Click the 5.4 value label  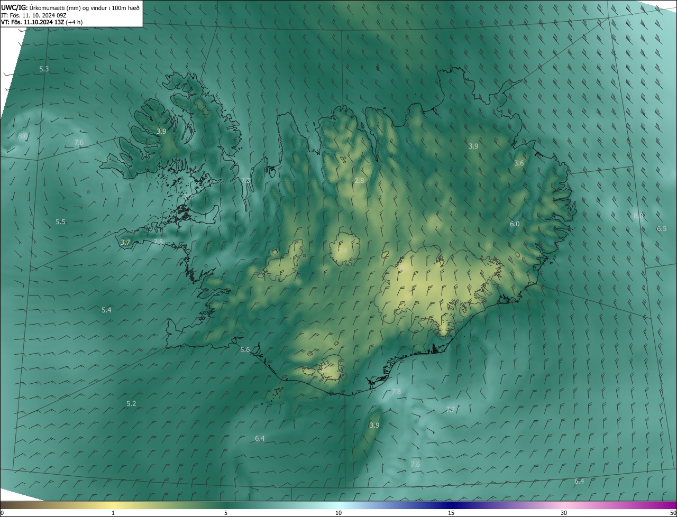click(x=106, y=310)
